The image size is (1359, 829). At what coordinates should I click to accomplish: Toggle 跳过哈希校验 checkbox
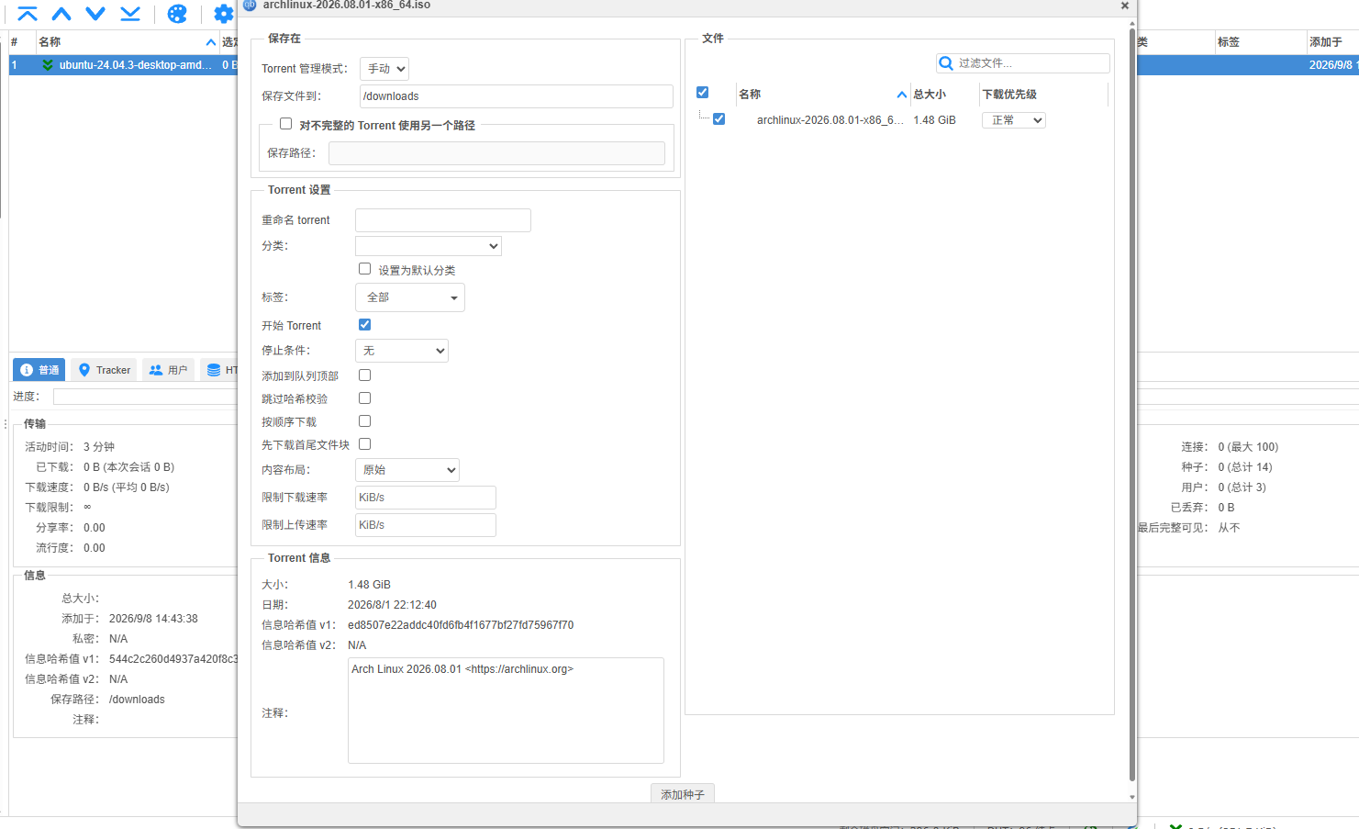tap(365, 398)
